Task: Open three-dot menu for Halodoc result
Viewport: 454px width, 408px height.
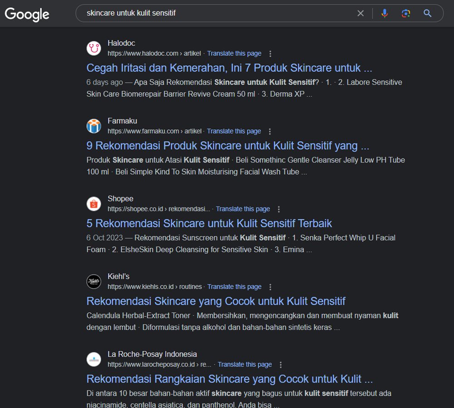Action: click(270, 54)
